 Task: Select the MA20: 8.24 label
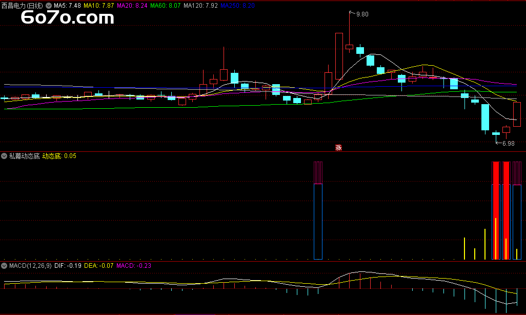pos(132,6)
